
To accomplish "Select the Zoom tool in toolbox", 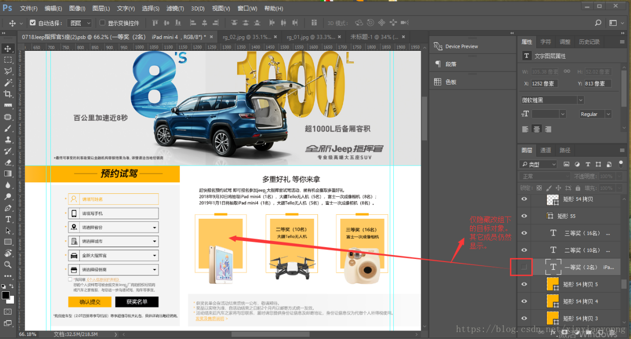I will (7, 264).
